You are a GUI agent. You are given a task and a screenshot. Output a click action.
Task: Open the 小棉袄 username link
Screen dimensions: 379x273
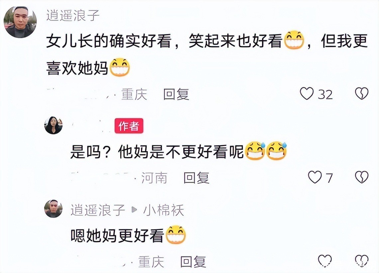pyautogui.click(x=164, y=210)
